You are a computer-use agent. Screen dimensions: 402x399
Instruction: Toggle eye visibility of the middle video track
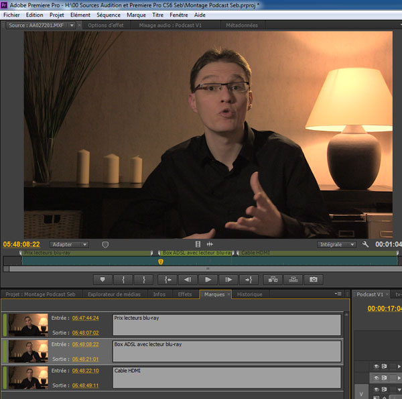[376, 378]
